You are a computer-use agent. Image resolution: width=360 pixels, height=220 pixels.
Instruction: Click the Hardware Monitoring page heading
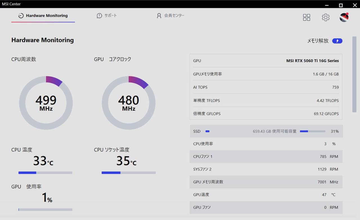(x=42, y=40)
